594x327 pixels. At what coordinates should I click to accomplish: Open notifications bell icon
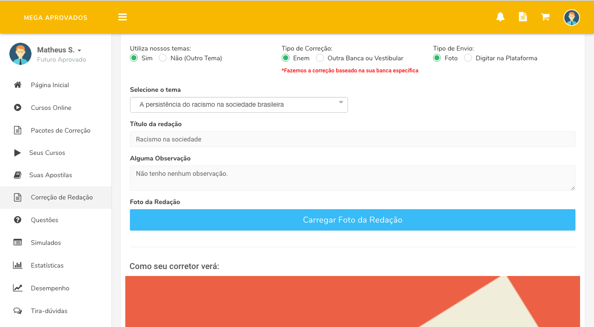pyautogui.click(x=500, y=17)
